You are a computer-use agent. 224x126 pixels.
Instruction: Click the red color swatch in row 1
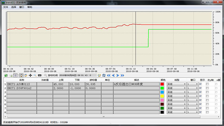click(162, 84)
